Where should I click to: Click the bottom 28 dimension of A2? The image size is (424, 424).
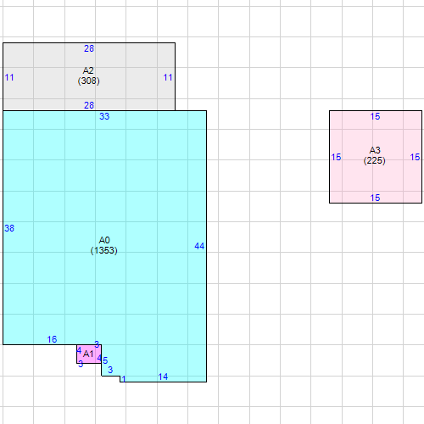[x=89, y=105]
